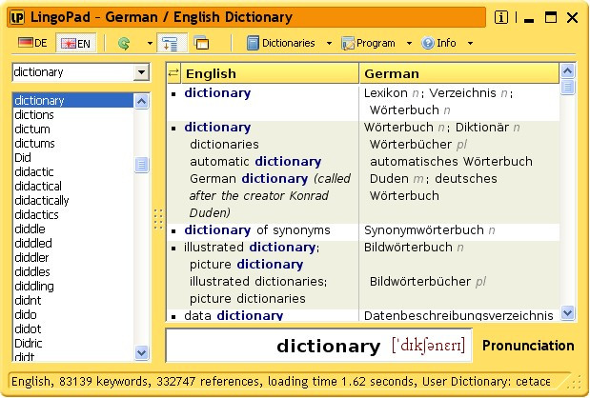Viewport: 590px width, 398px height.
Task: Click the 'Bildwörterbuch' translation
Action: (408, 248)
